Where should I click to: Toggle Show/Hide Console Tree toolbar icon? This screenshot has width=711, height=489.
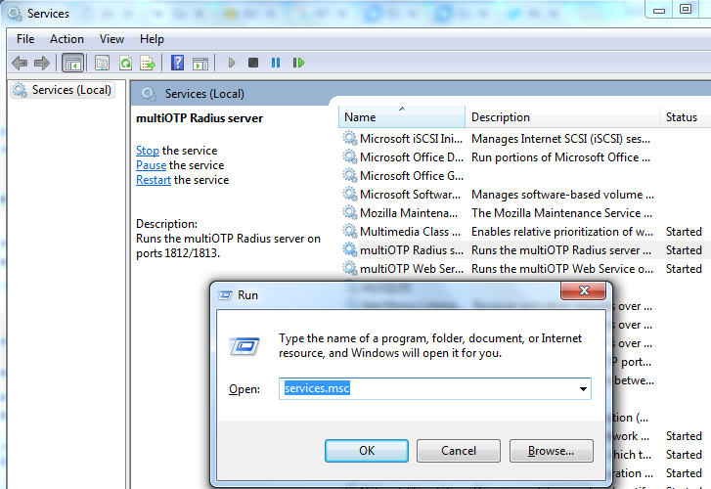click(73, 63)
